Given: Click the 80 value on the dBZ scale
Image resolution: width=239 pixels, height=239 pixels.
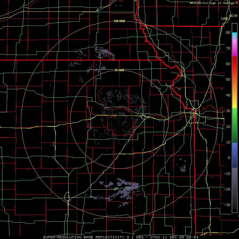Looking at the screenshot, I should (228, 32).
